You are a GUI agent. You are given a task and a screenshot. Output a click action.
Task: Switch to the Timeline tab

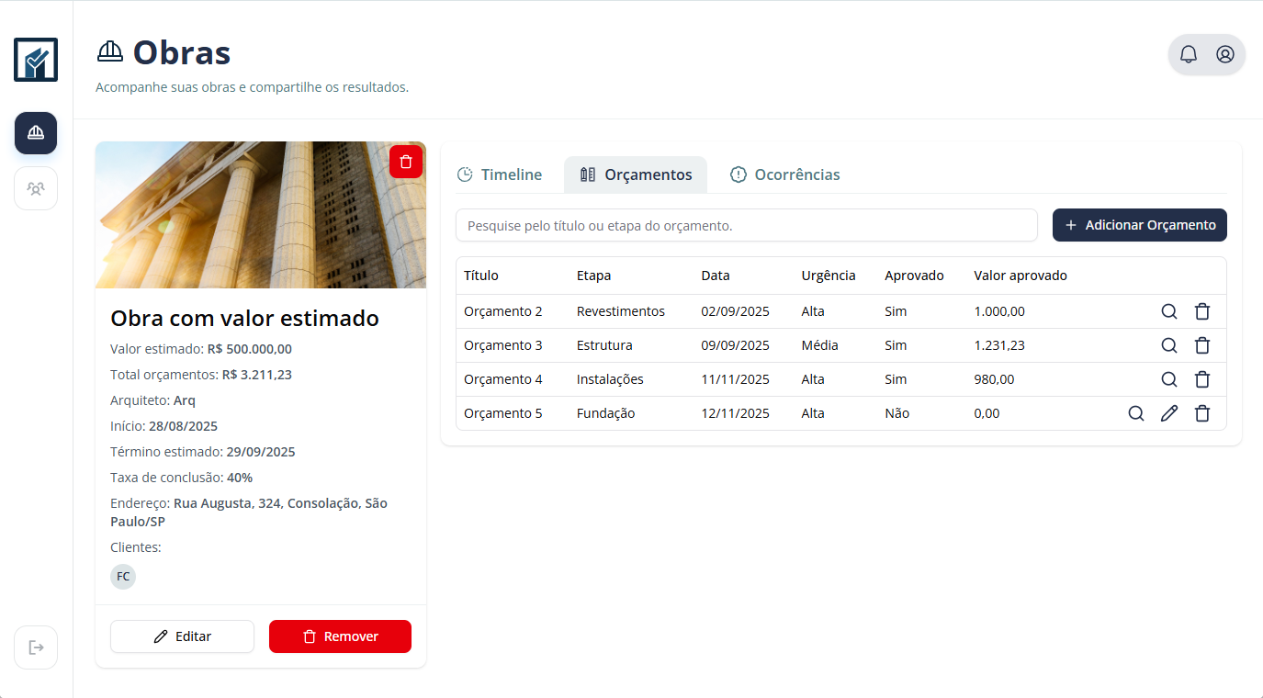pos(500,174)
